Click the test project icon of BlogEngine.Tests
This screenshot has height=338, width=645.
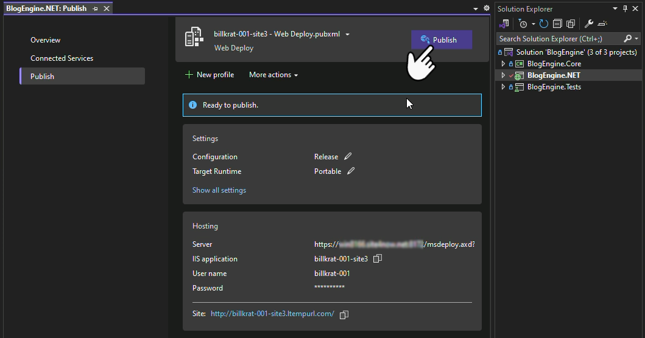click(x=520, y=87)
